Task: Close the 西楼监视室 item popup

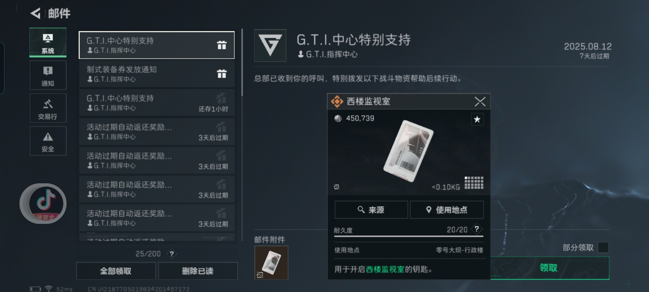Action: pos(480,101)
